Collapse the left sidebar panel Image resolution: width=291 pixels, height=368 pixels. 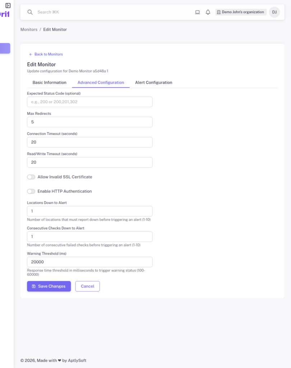[x=8, y=6]
